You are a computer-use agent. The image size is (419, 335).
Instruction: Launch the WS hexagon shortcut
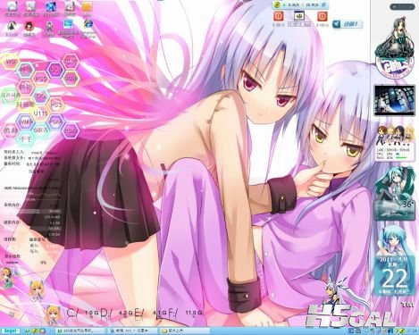point(11,63)
